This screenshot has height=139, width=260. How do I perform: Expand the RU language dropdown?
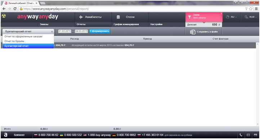coord(232,17)
